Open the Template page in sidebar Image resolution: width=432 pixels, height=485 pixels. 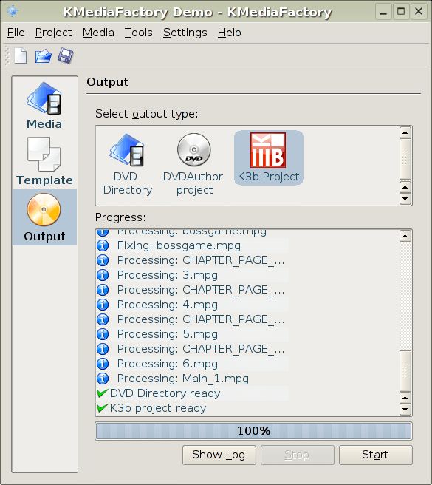44,161
